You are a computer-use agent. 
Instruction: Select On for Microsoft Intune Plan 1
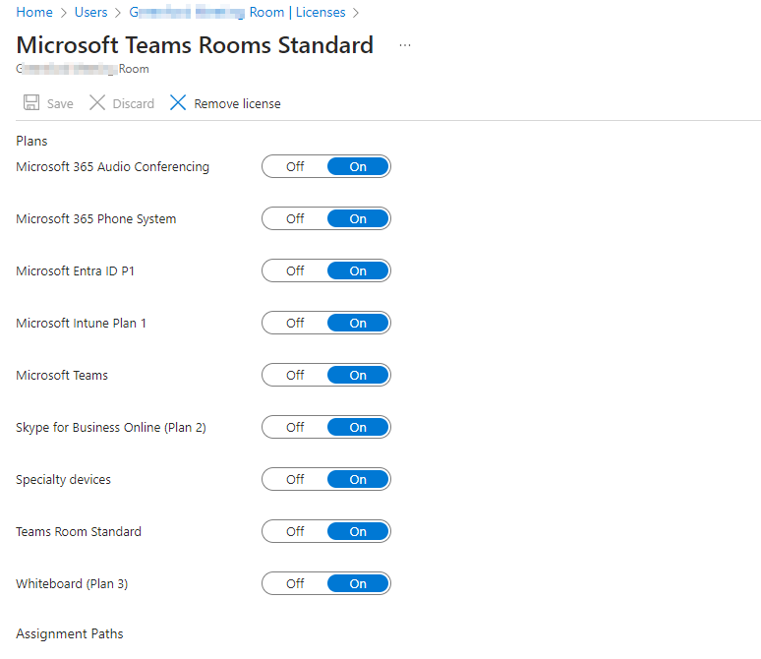[358, 323]
